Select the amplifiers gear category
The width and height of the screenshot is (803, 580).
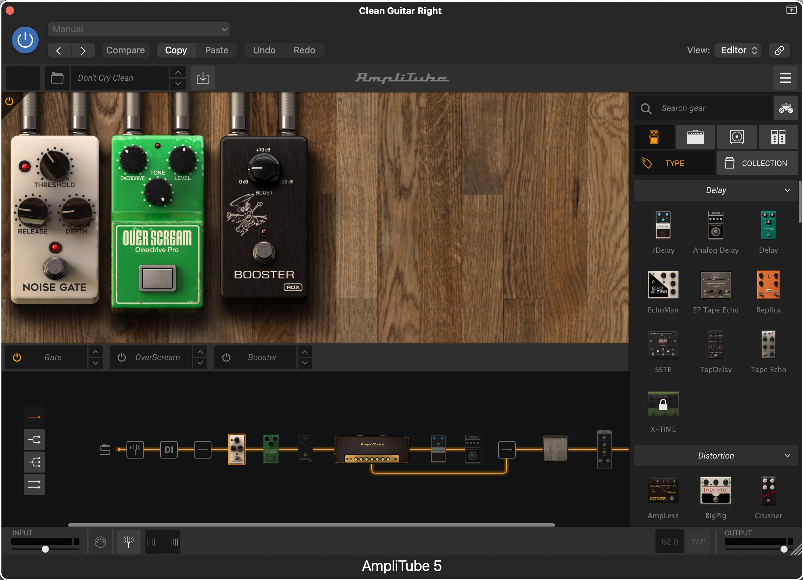coord(696,137)
